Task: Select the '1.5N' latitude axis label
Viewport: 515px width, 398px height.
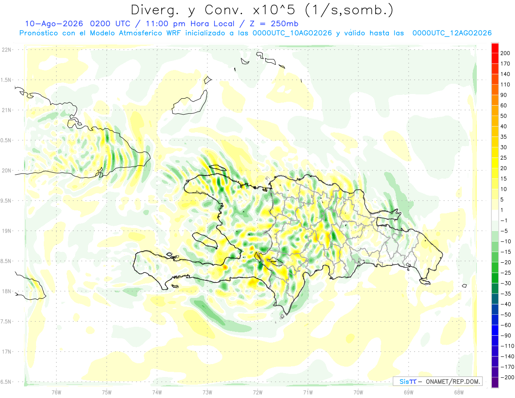Action: (x=6, y=80)
